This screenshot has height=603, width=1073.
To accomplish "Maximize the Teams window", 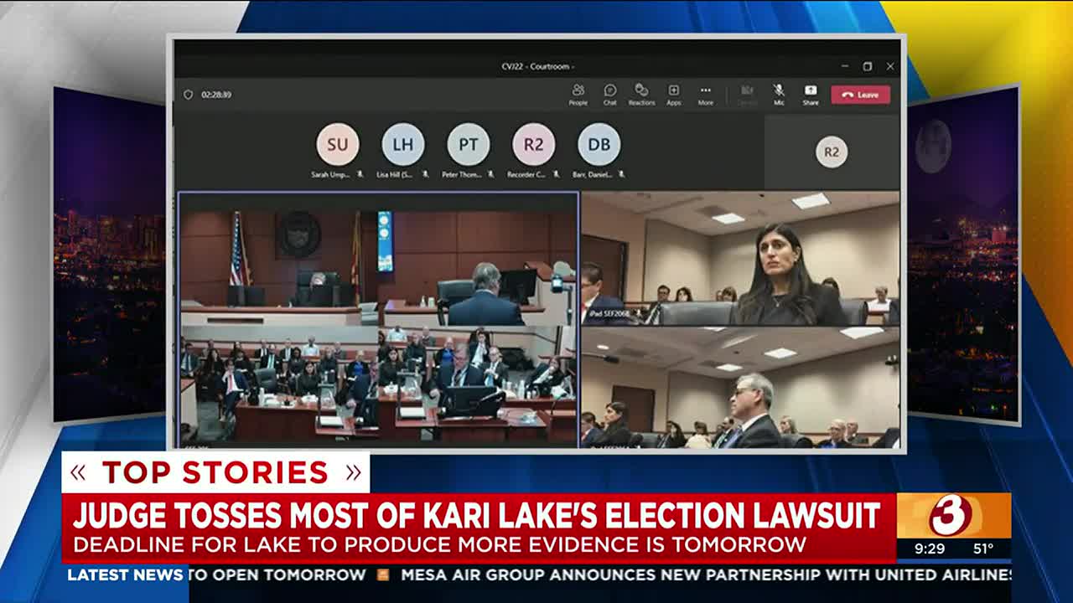I will click(868, 66).
